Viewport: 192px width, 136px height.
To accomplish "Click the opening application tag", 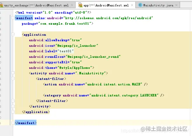I will coord(34,35).
